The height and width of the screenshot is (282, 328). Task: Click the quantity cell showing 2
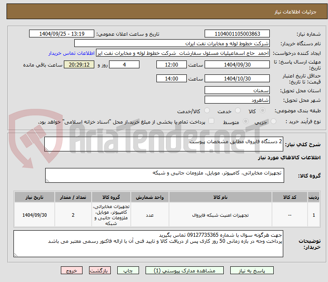coord(73,215)
